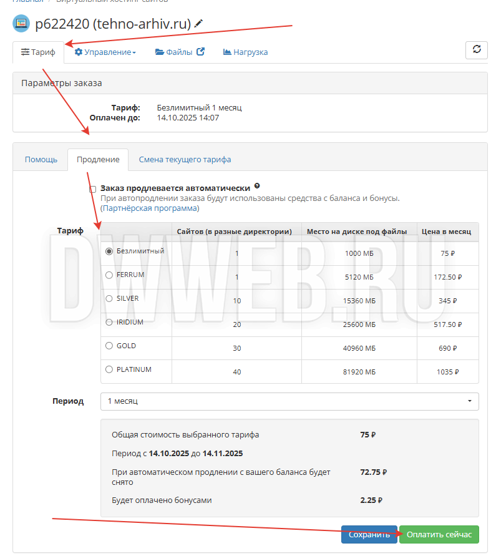Choose the GOLD tariff radio button

(109, 346)
